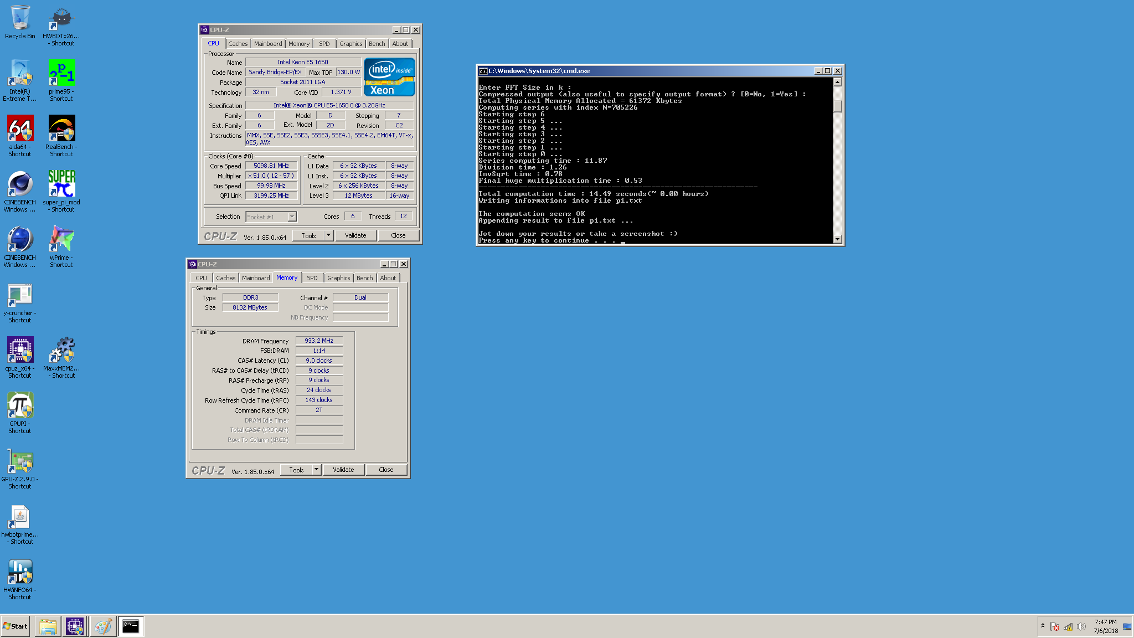Click 8132 MBytes memory size value

coord(250,307)
